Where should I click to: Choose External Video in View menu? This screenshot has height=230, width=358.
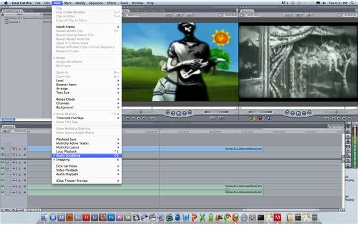click(87, 166)
